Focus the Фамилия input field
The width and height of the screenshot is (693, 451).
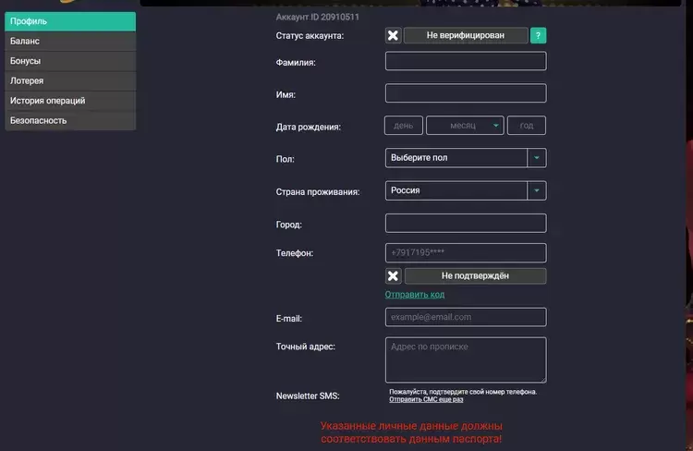coord(465,62)
